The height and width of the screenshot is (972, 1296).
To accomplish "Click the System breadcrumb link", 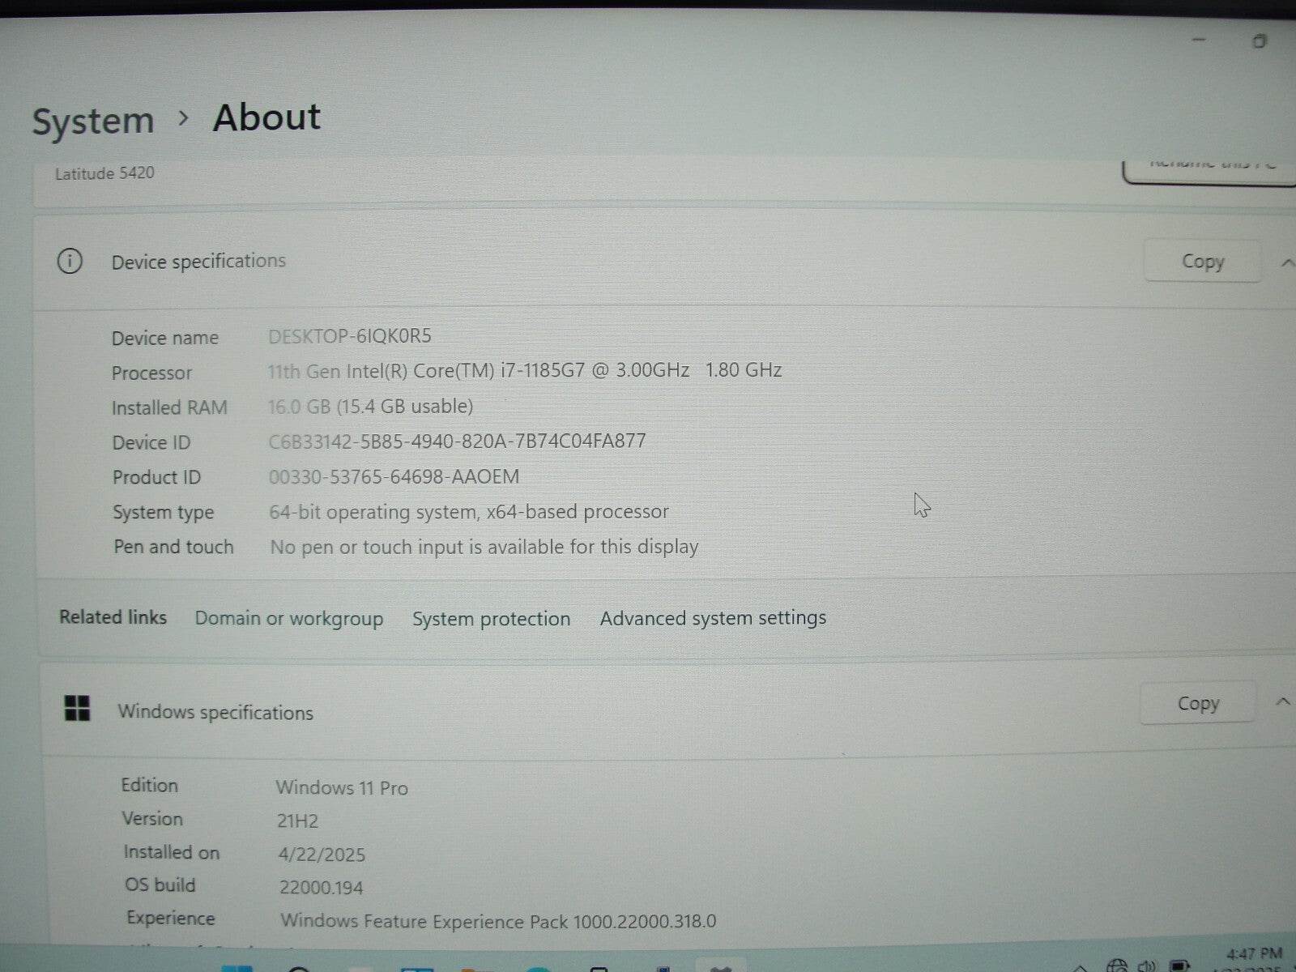I will coord(92,120).
